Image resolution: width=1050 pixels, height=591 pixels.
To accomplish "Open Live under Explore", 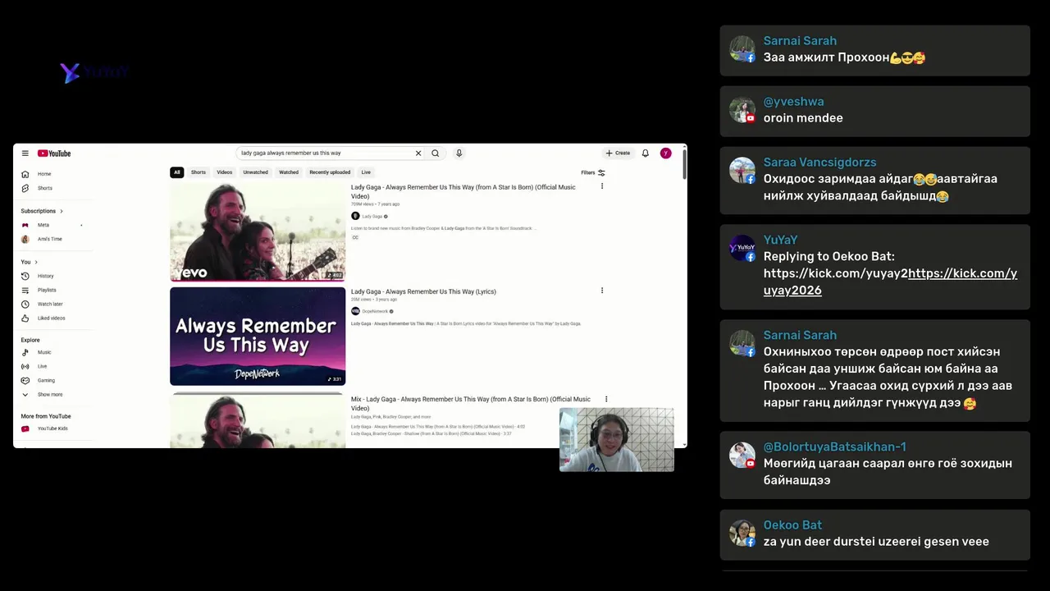I will [x=42, y=366].
